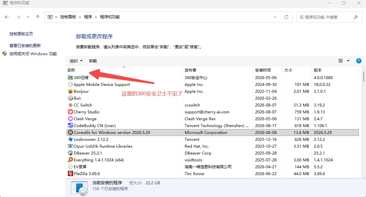
Task: Click 控制面板 in the breadcrumb
Action: coord(68,17)
